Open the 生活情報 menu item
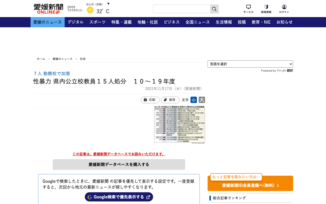 point(224,22)
